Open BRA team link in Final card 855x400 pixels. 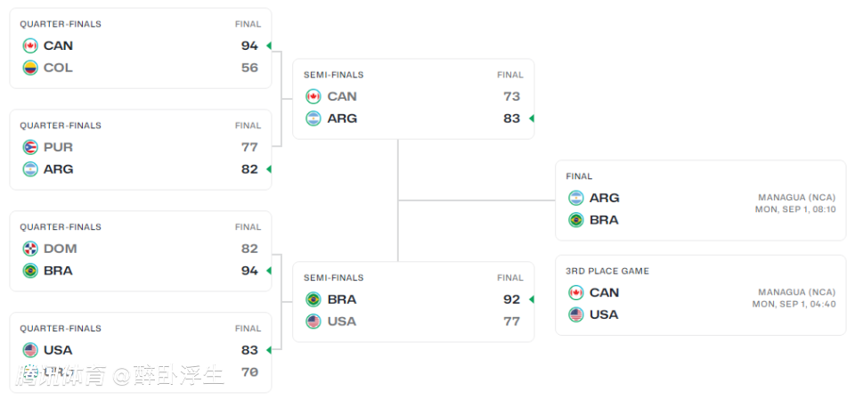pos(604,220)
